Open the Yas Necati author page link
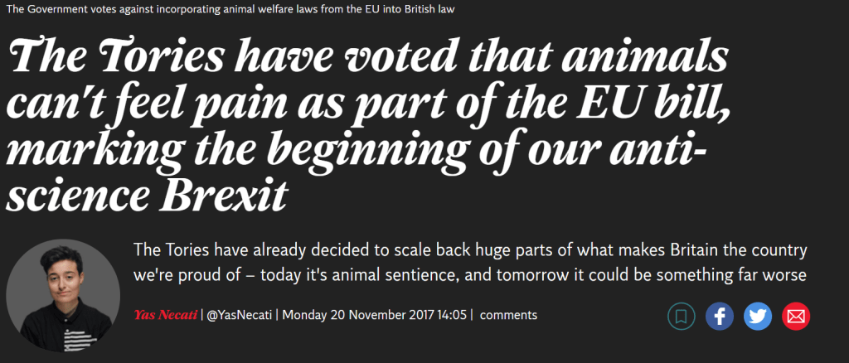849x363 pixels. (x=165, y=315)
